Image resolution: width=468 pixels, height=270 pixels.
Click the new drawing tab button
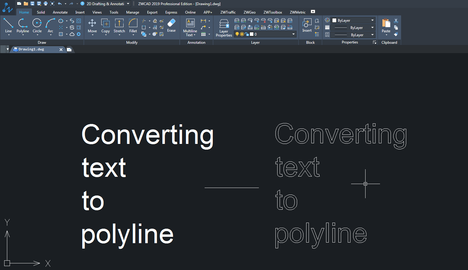[x=69, y=49]
